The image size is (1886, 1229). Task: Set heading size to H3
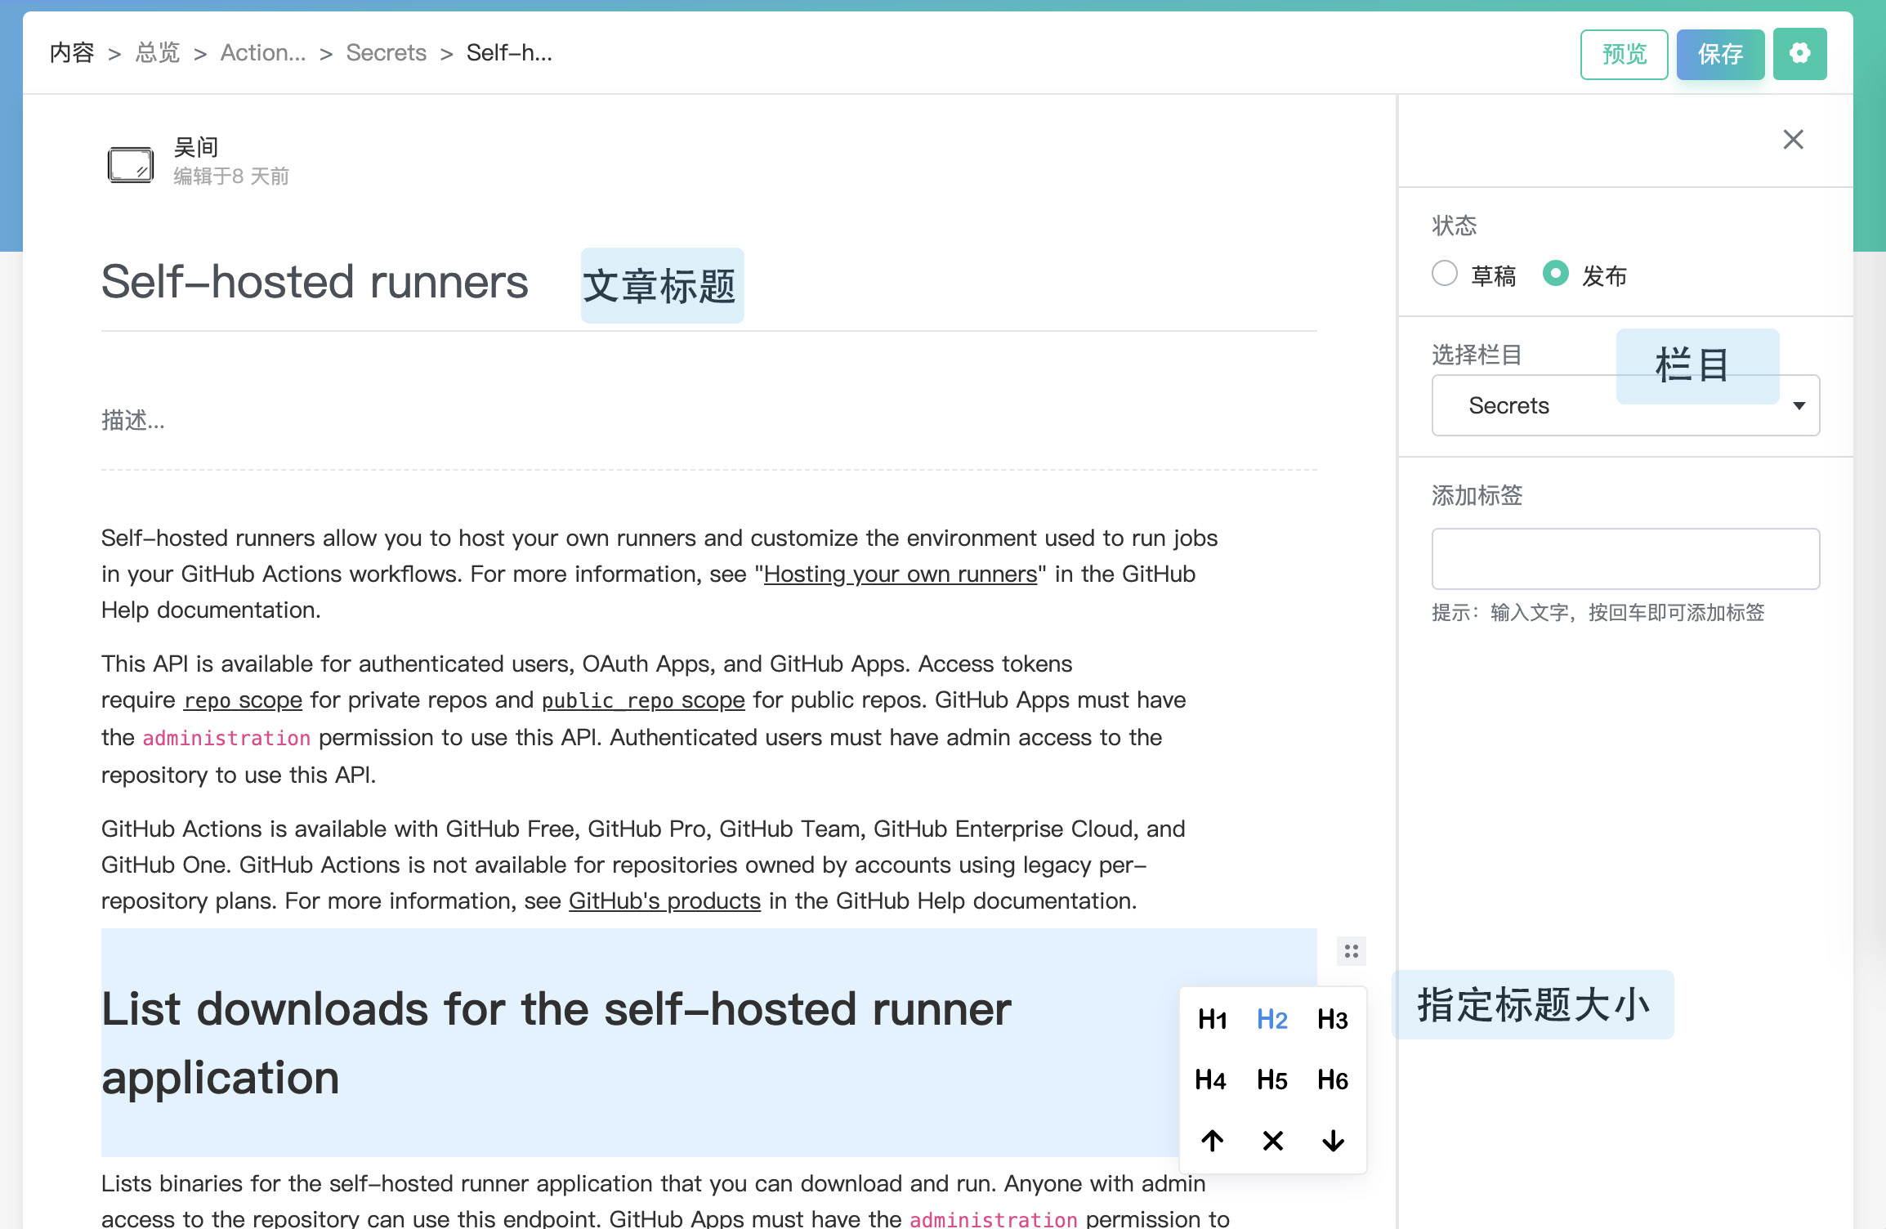(1333, 1019)
